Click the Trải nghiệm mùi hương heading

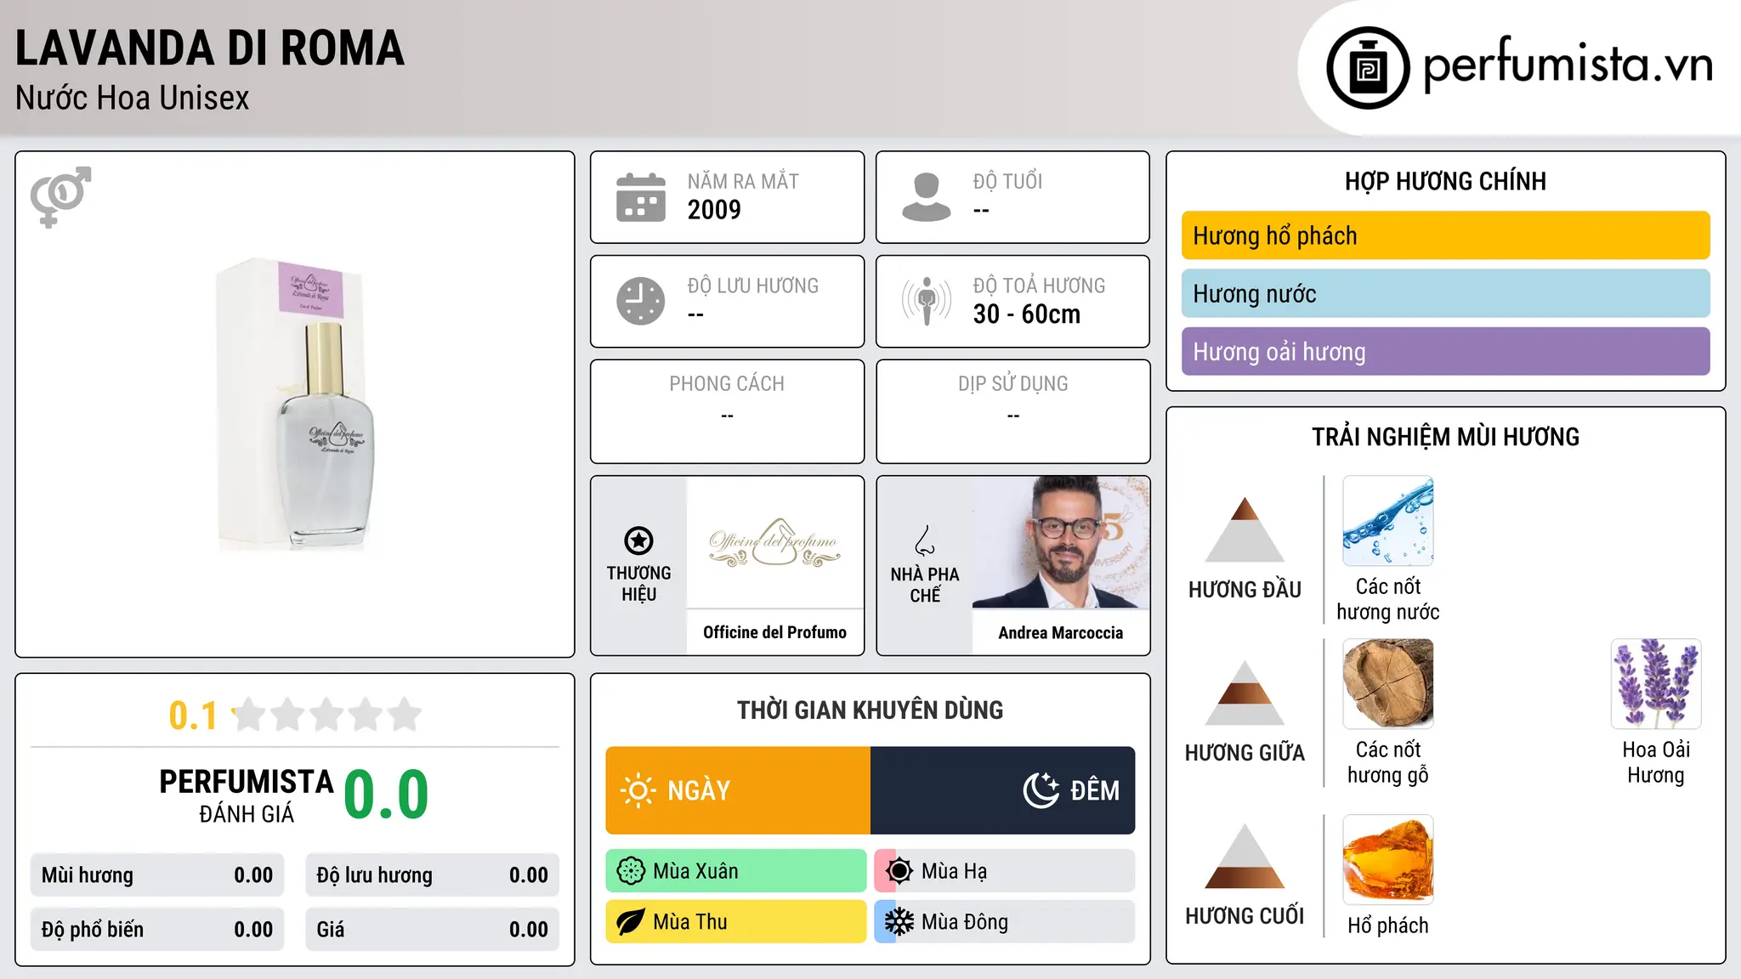[1445, 437]
